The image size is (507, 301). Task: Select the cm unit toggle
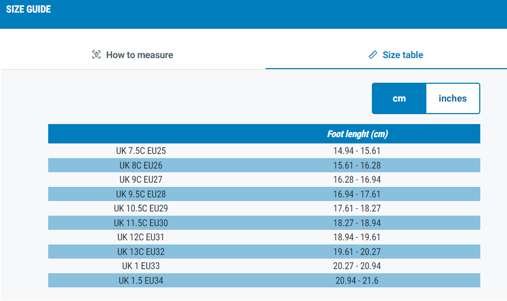point(399,98)
